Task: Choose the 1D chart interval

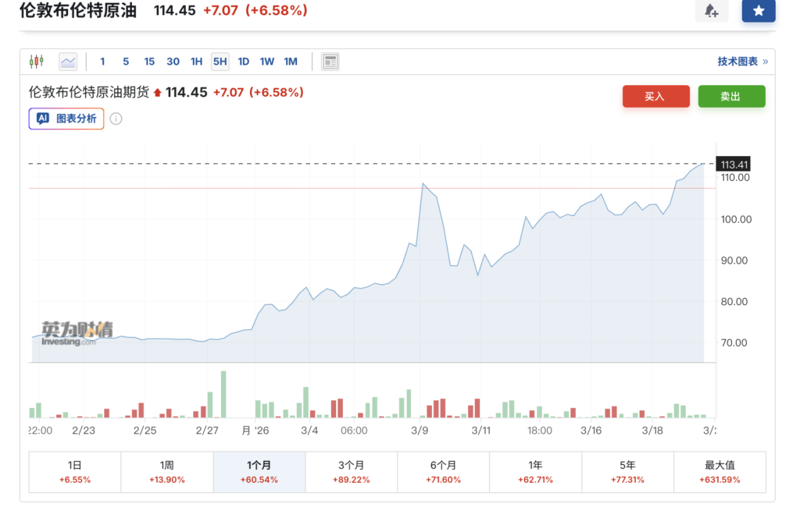Action: 243,62
